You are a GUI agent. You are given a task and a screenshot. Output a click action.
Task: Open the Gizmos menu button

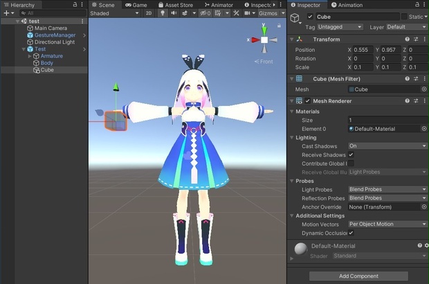tap(268, 13)
